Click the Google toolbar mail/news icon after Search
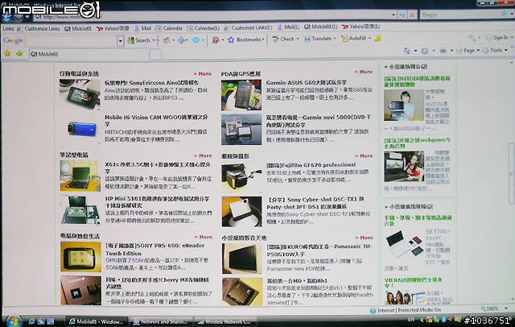This screenshot has height=327, width=515. click(167, 40)
